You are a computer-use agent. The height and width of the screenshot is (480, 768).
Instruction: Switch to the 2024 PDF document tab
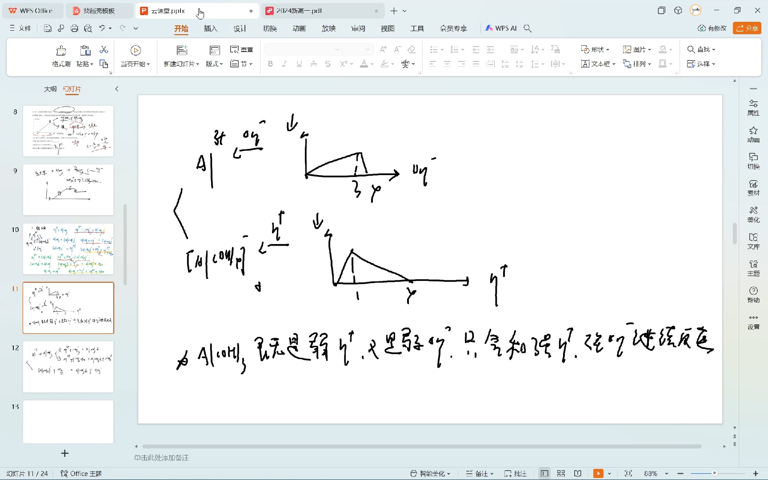[x=322, y=11]
